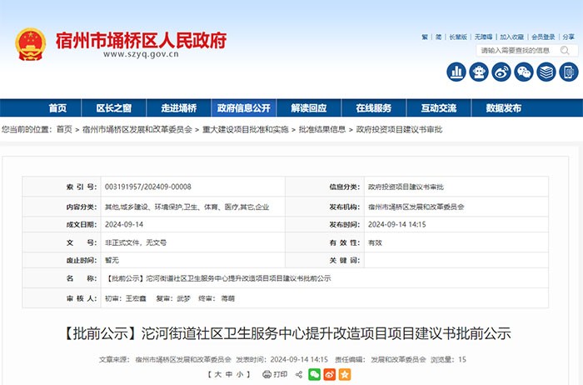Click 加入收藏 link
583x385 pixels.
[511, 37]
